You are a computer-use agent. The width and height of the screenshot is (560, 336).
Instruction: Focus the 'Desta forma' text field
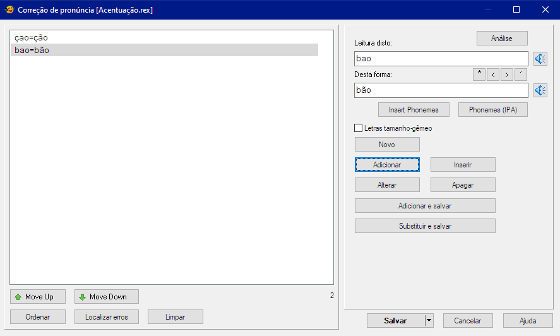click(x=441, y=90)
